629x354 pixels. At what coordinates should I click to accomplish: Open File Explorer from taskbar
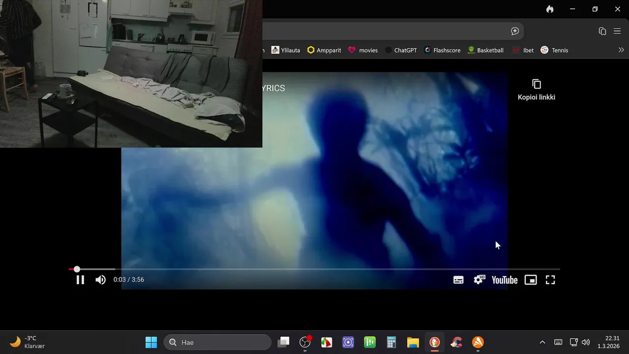point(413,342)
